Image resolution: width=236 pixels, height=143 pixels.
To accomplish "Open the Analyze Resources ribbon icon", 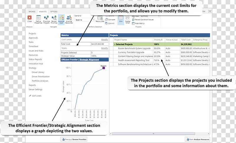I will [69, 19].
